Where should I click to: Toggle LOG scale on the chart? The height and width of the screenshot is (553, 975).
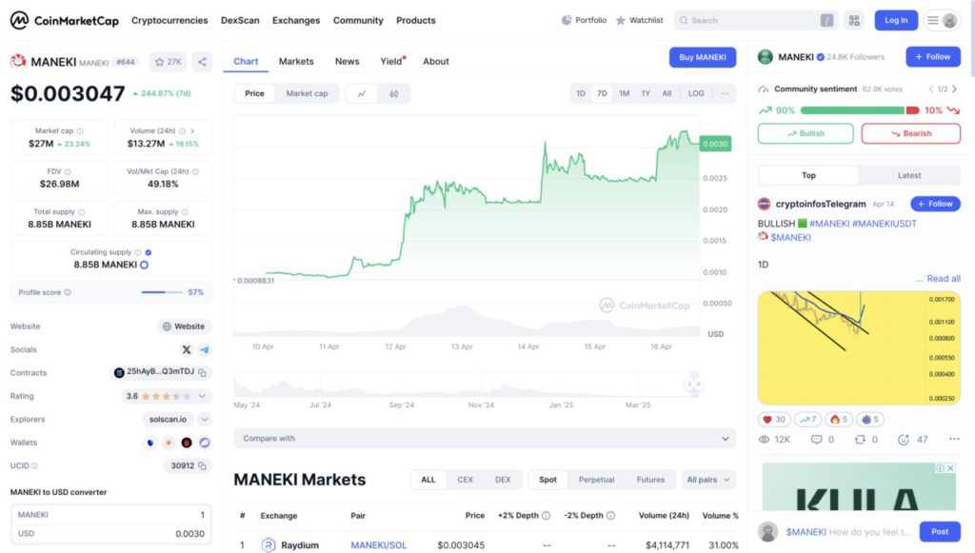[696, 93]
